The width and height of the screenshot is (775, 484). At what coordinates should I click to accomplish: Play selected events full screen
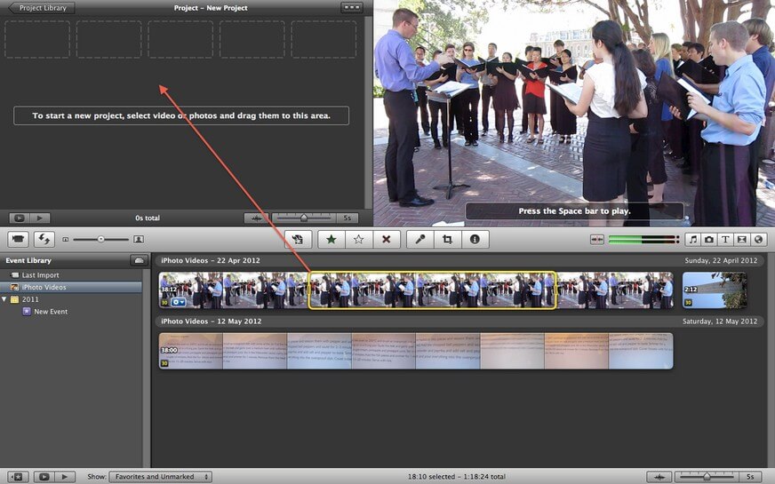click(x=44, y=477)
